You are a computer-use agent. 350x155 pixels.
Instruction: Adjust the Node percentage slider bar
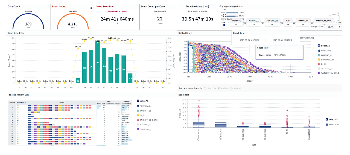pos(232,13)
